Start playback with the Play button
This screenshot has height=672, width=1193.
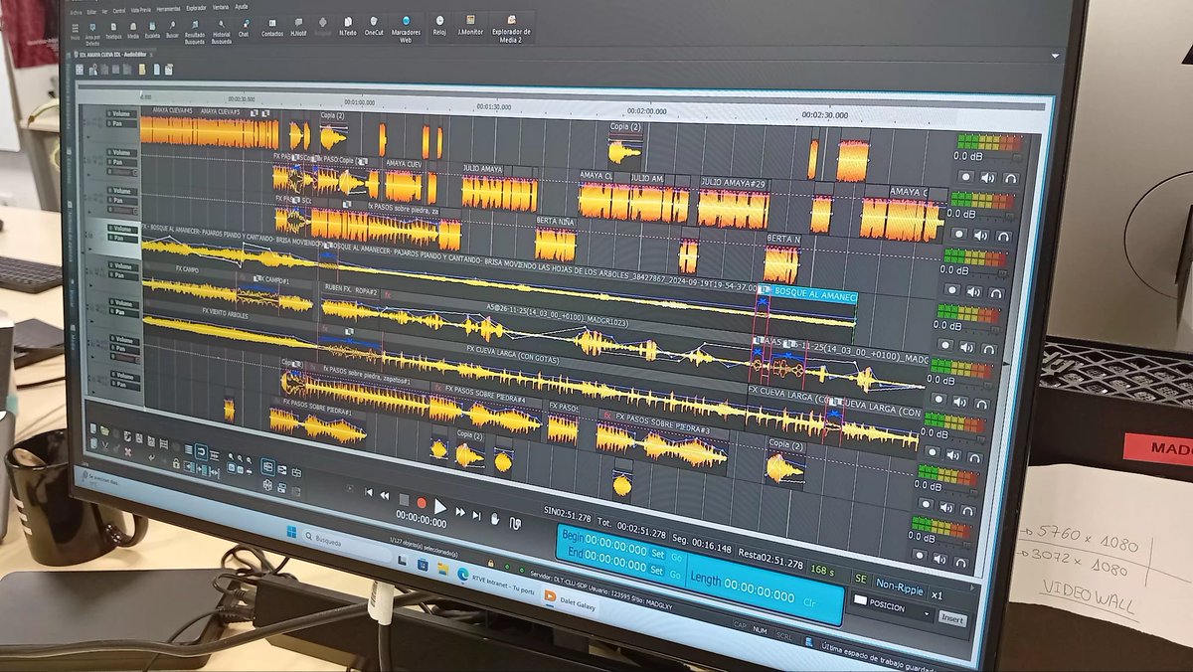440,507
